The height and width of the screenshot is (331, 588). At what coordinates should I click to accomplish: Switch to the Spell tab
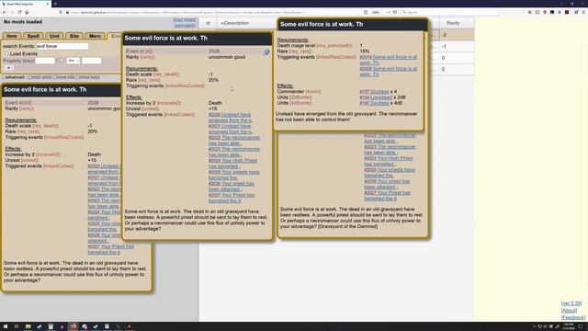(x=33, y=36)
